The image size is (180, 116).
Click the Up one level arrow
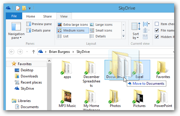click(x=34, y=52)
